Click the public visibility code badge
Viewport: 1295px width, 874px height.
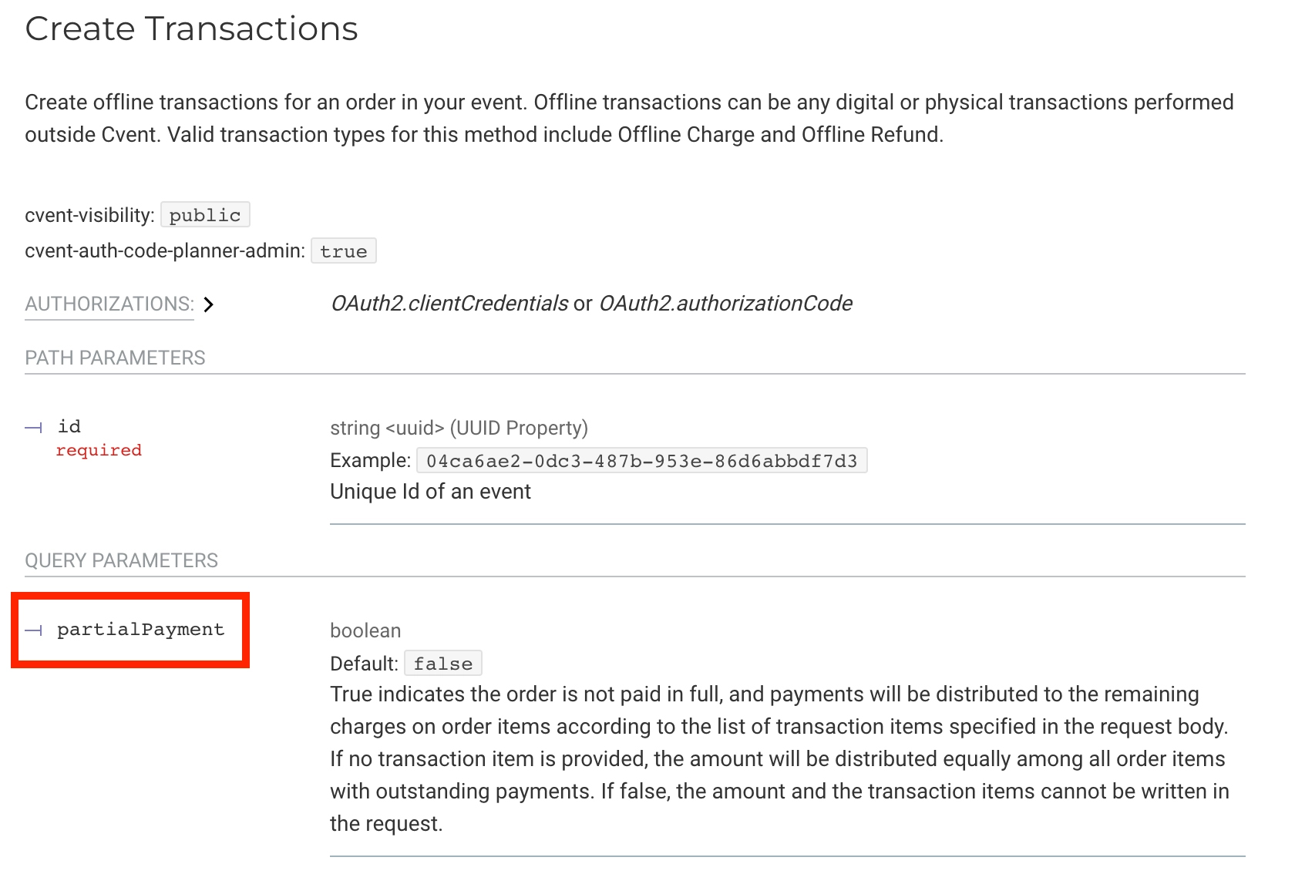205,215
